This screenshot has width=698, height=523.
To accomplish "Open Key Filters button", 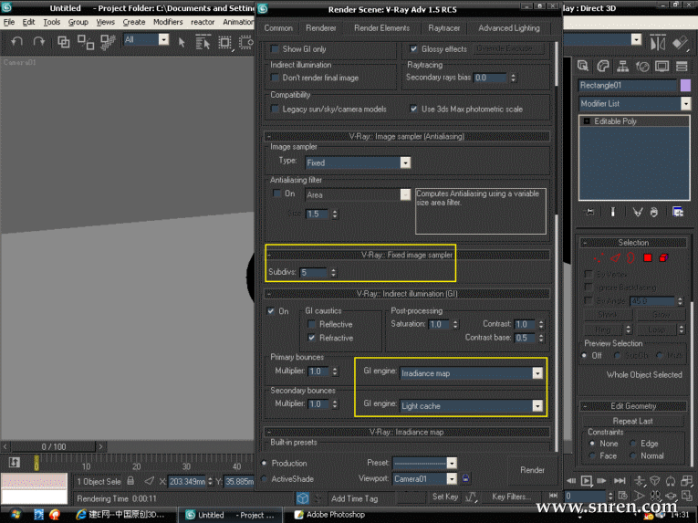I will click(512, 497).
